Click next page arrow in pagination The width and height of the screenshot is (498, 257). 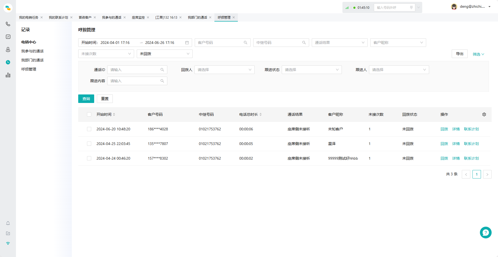pyautogui.click(x=487, y=174)
